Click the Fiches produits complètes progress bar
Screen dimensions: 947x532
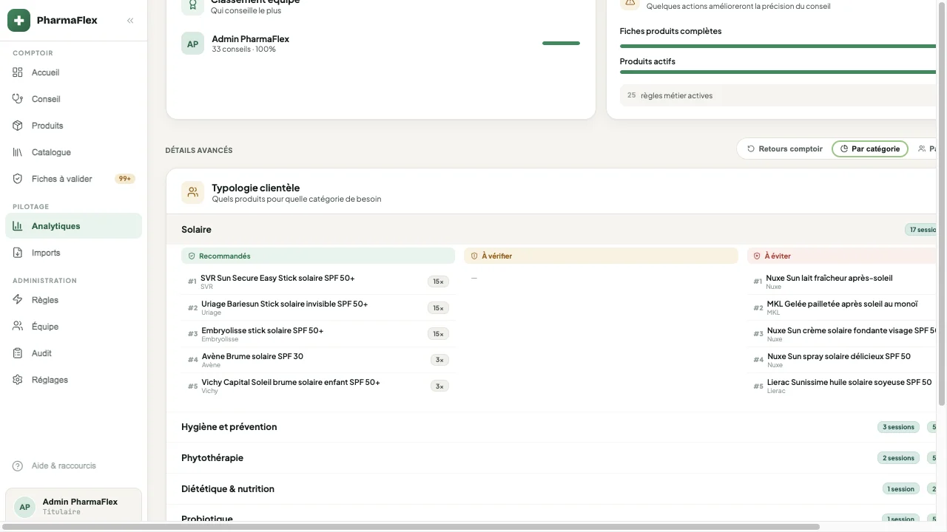click(x=778, y=46)
